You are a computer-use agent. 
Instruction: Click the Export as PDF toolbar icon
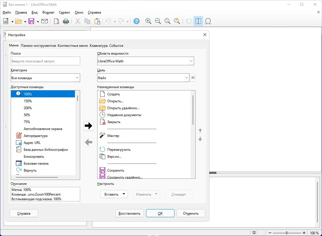pyautogui.click(x=57, y=21)
